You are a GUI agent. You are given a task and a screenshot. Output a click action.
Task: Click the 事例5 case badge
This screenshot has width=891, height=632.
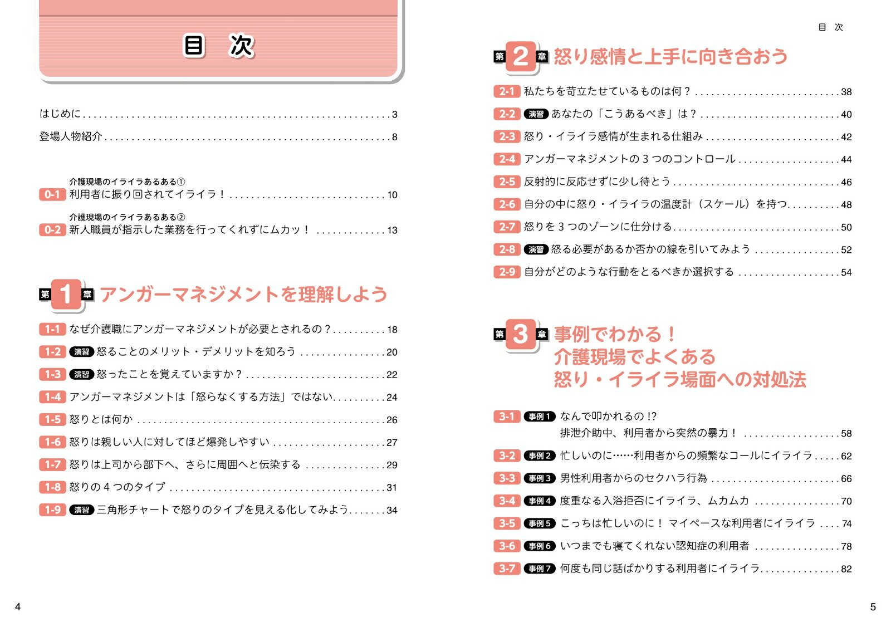coord(540,523)
